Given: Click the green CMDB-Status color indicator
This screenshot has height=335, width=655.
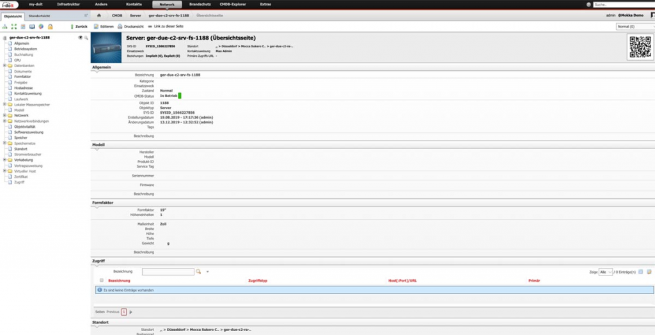Looking at the screenshot, I should [x=180, y=95].
